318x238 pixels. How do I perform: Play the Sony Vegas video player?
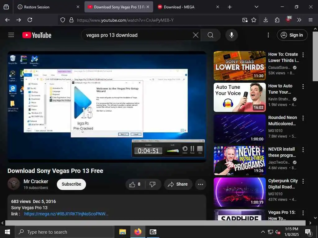pyautogui.click(x=107, y=107)
